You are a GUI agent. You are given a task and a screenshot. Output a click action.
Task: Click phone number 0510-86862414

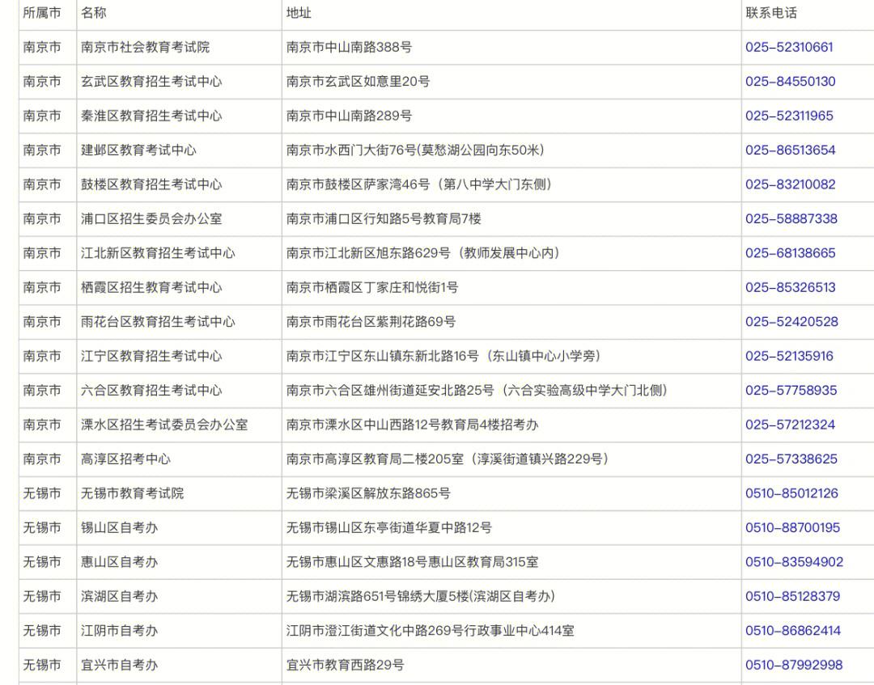pyautogui.click(x=792, y=631)
